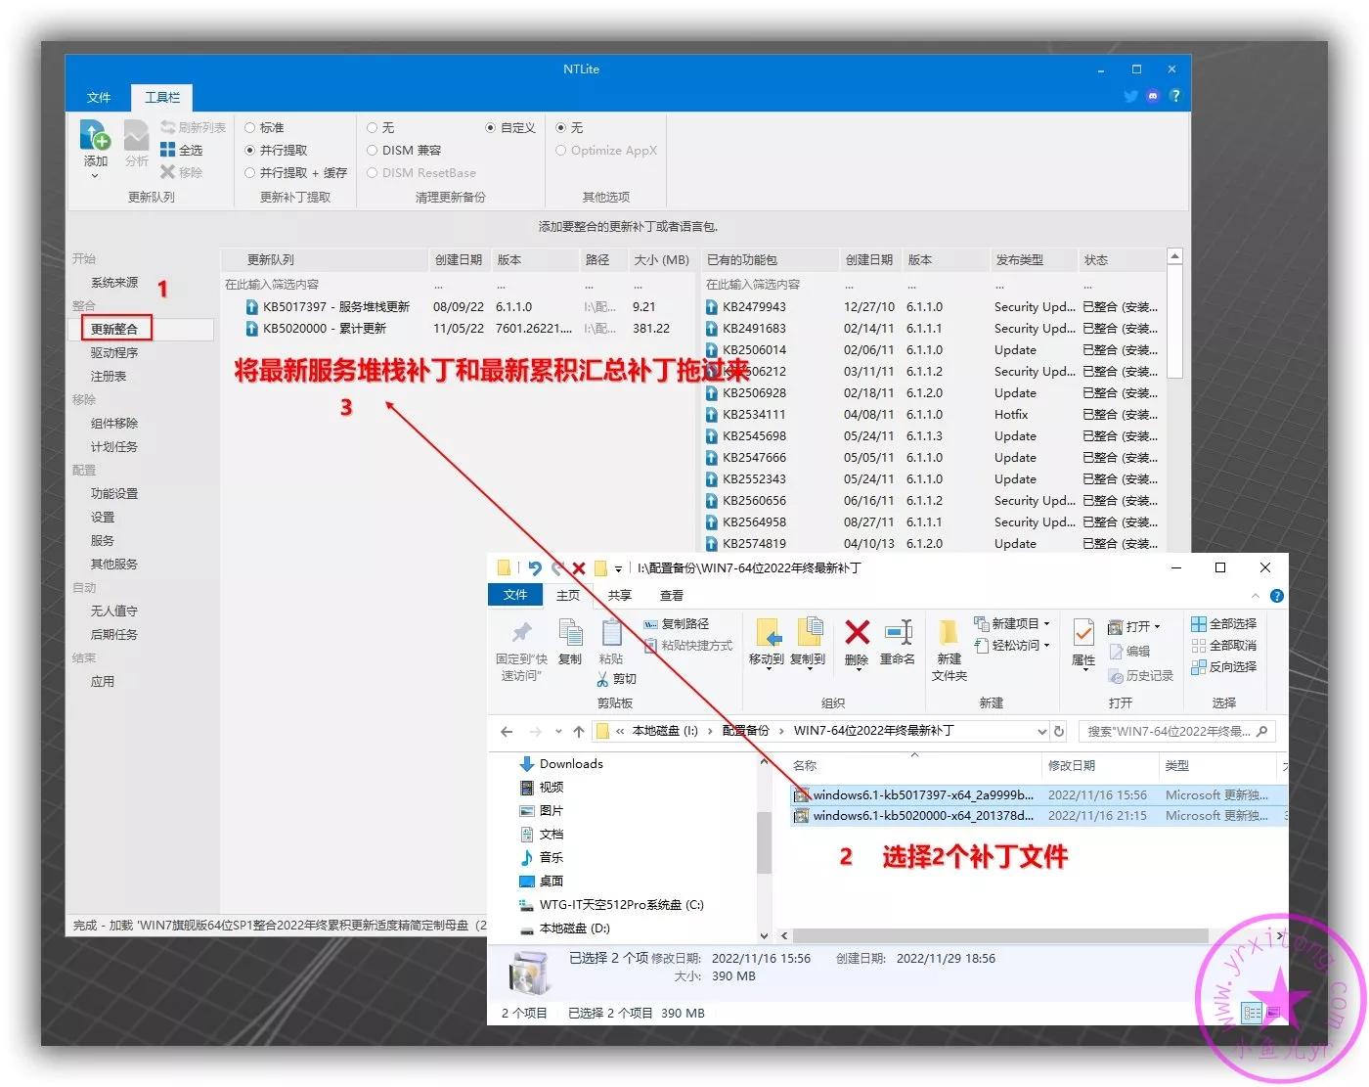Switch to Explorer 主页 (Home) tab
1369x1087 pixels.
[568, 595]
